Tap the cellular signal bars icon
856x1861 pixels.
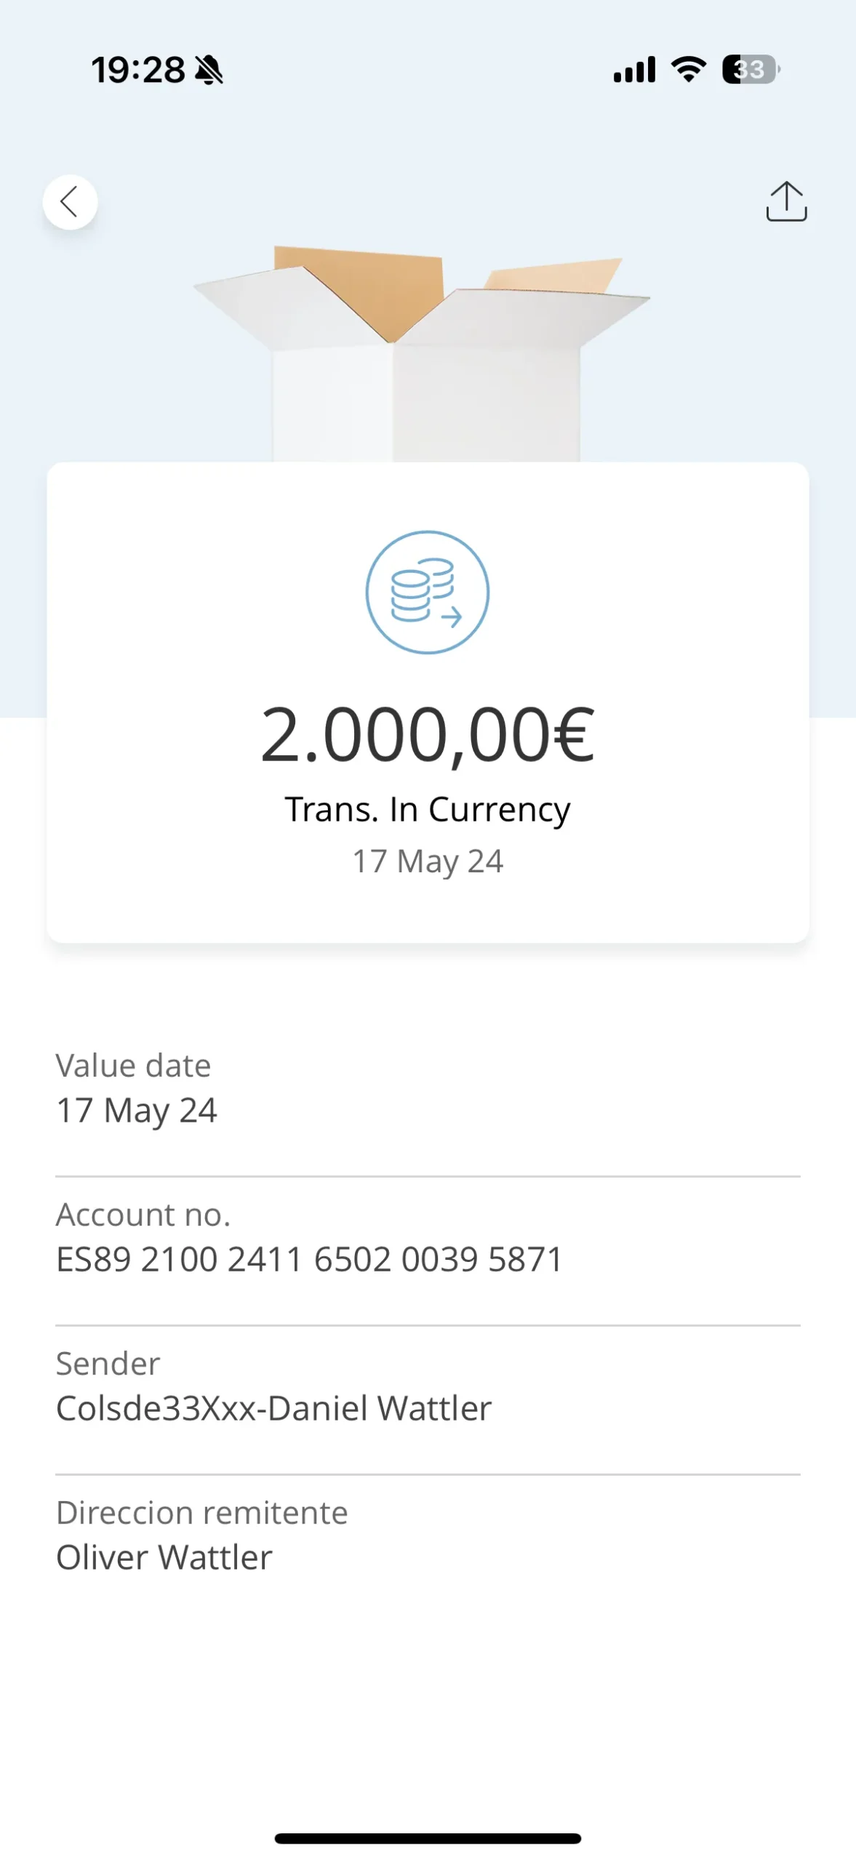tap(634, 70)
